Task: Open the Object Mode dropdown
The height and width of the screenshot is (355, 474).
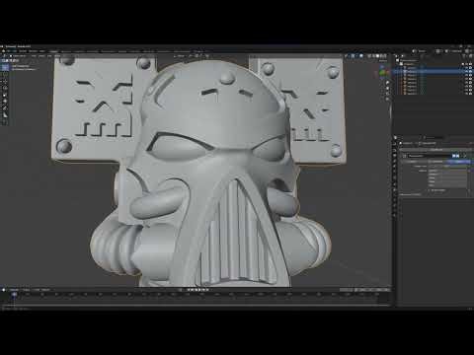Action: (18, 56)
